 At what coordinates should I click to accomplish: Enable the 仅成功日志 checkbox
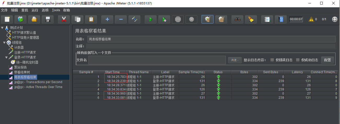(x=298, y=60)
